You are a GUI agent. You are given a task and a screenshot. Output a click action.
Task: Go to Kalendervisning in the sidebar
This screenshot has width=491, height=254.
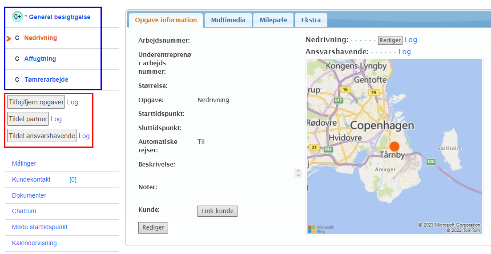click(34, 243)
